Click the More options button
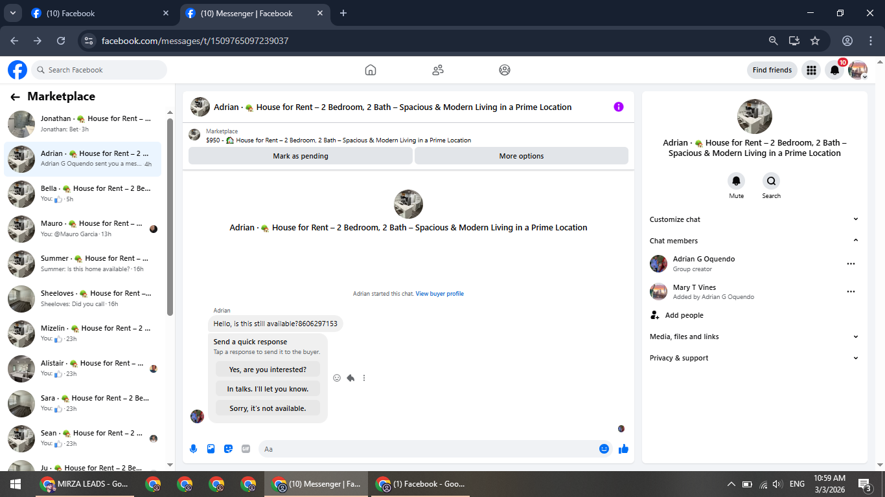The width and height of the screenshot is (885, 497). click(x=522, y=156)
